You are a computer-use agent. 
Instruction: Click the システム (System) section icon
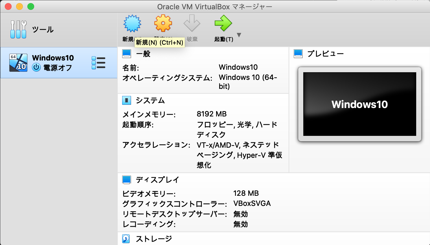(x=127, y=100)
